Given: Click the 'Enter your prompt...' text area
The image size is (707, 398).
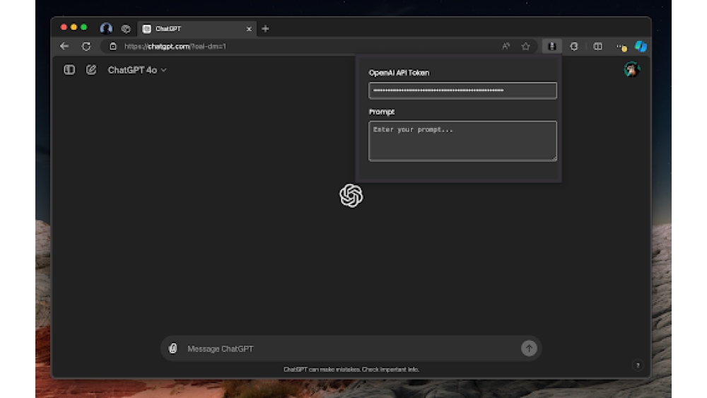Looking at the screenshot, I should pos(462,141).
